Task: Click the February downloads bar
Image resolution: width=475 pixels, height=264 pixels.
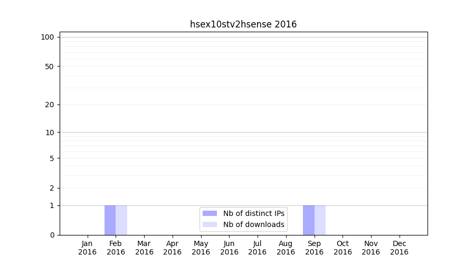Action: coord(121,220)
